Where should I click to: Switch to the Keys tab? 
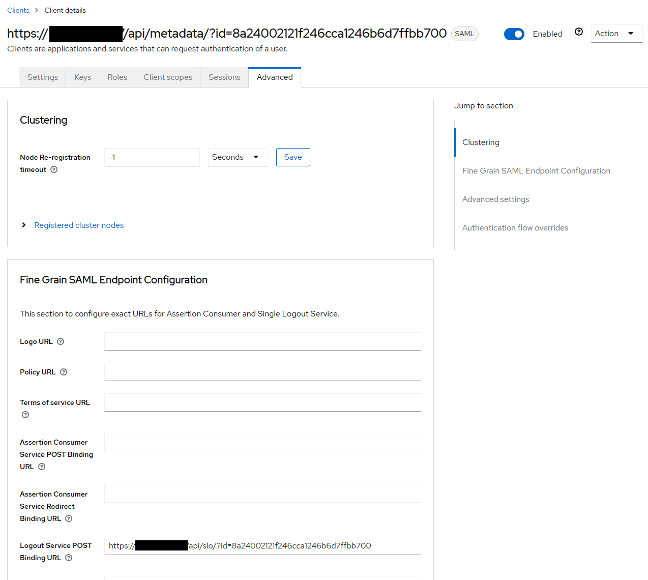click(x=82, y=77)
